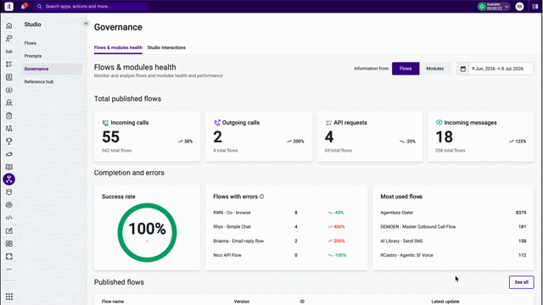Screen dimensions: 543x305
Task: Click 'Brianna - Email reply flow'
Action: [238, 241]
